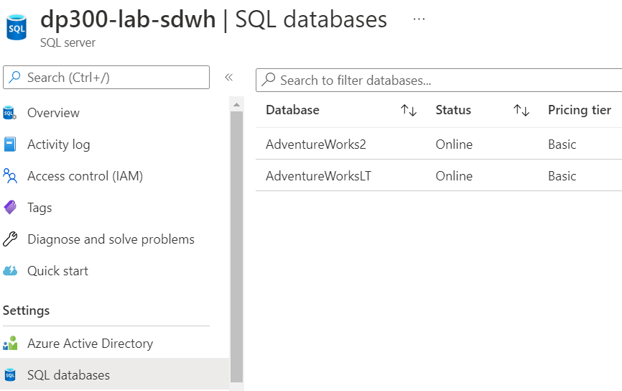Open the AdventureWorks2 database
The height and width of the screenshot is (391, 622).
click(316, 144)
